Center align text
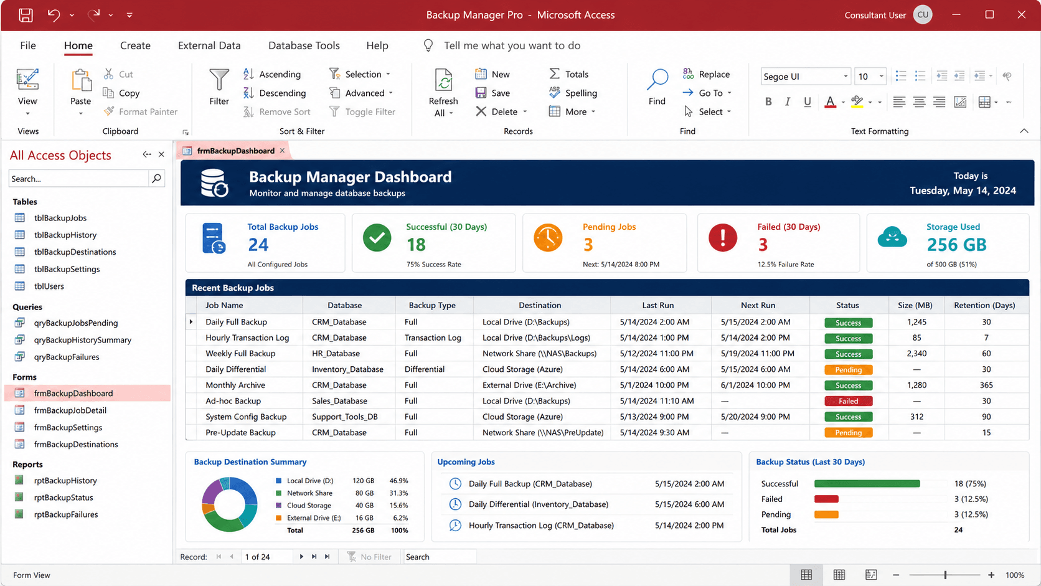Screen dimensions: 1041x586 [x=919, y=102]
